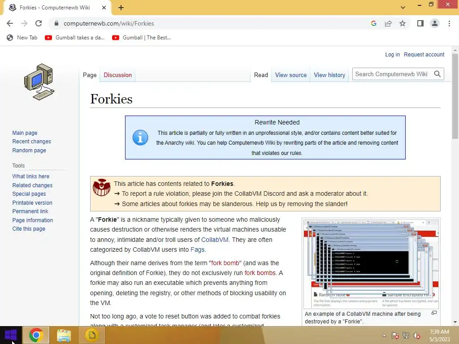Image resolution: width=459 pixels, height=344 pixels.
Task: Open the New Tab bookmark
Action: click(x=22, y=38)
